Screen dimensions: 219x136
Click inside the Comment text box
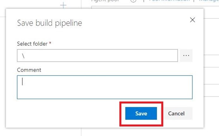coord(105,87)
